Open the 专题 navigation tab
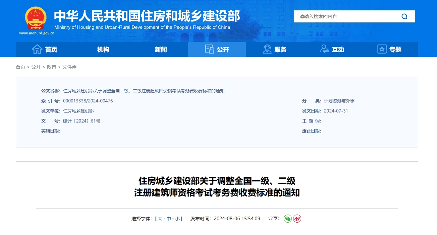 pos(389,49)
